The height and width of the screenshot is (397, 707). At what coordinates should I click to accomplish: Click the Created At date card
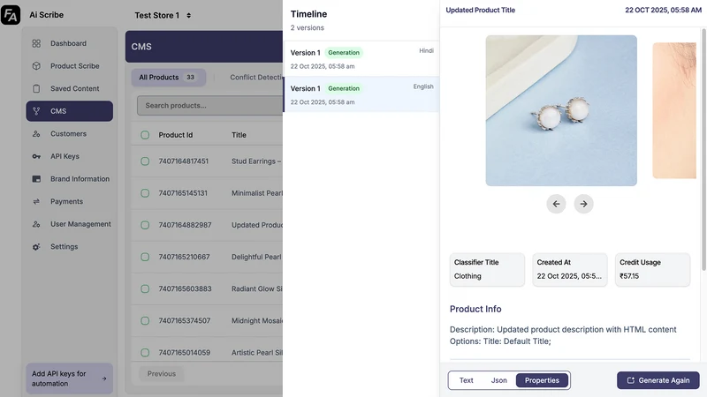coord(569,270)
